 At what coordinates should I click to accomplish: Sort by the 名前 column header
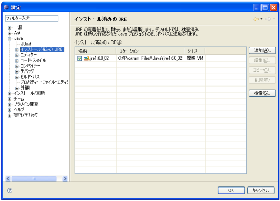pos(95,51)
